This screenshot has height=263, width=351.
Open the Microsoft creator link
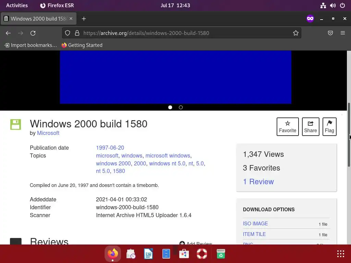(48, 133)
